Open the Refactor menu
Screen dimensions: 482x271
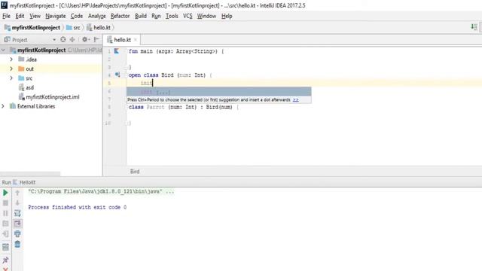120,16
